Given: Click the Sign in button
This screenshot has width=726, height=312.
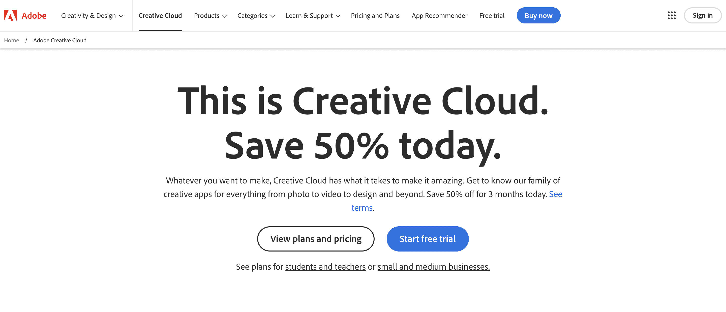Looking at the screenshot, I should pos(702,16).
